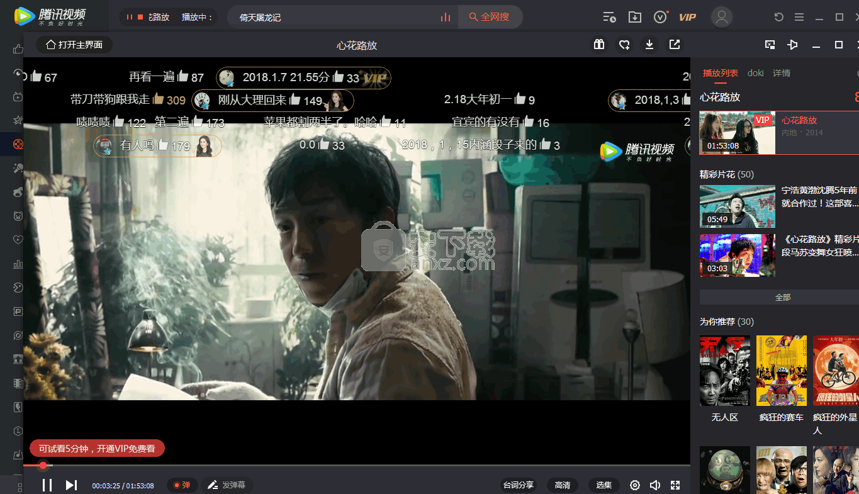This screenshot has height=494, width=859.
Task: Click the danmaku 2018.1.7 21.55分
Action: pyautogui.click(x=286, y=77)
